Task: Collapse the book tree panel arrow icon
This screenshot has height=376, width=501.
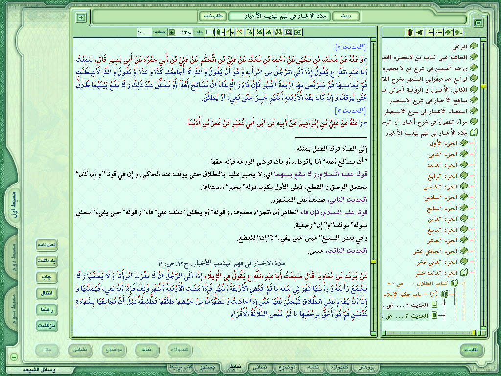Action: click(477, 23)
